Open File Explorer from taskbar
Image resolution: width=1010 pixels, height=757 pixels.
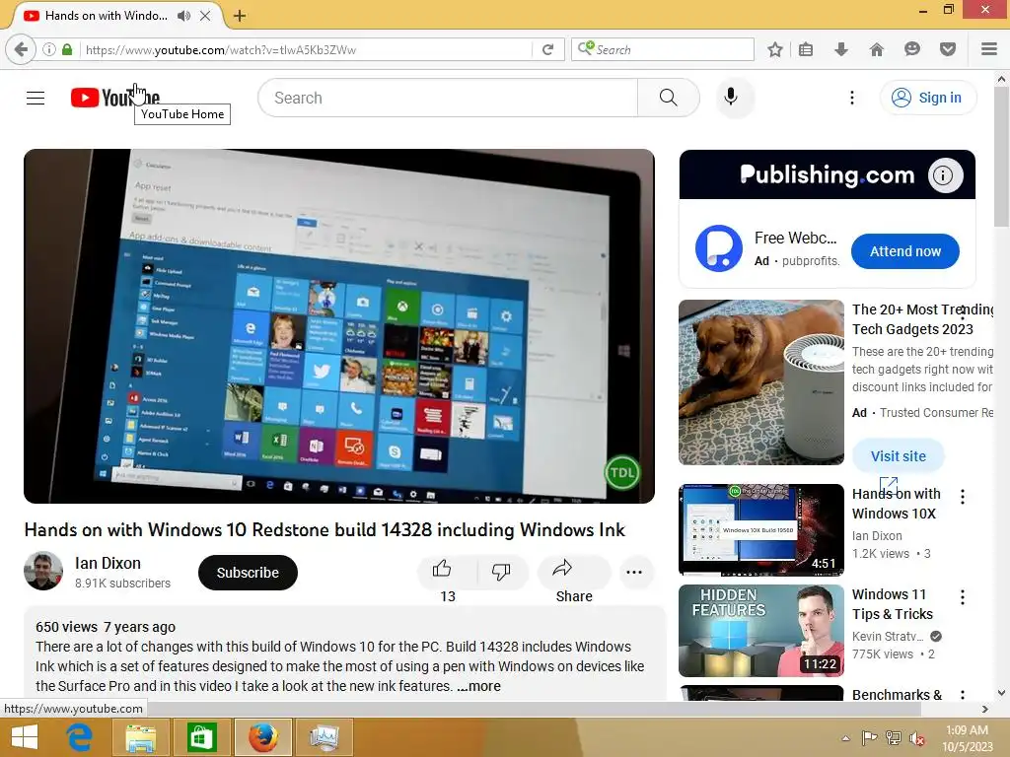(x=140, y=737)
